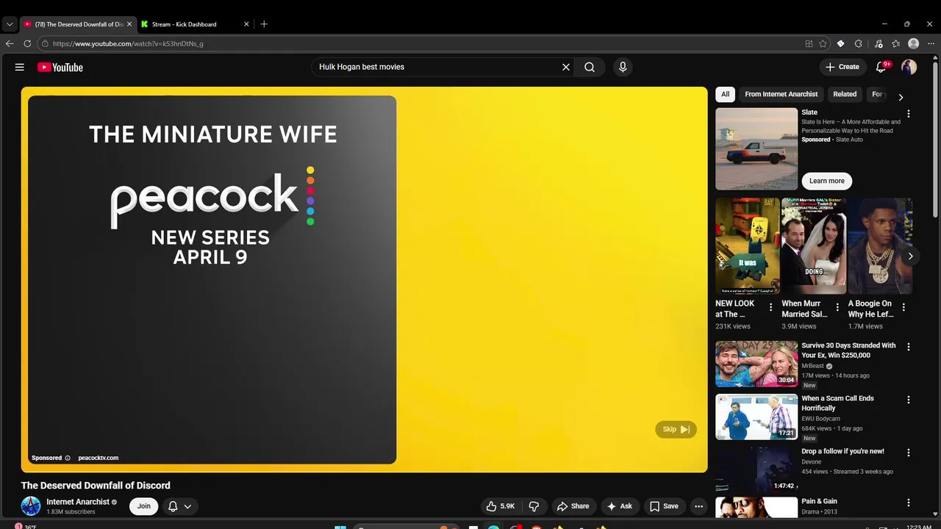Show more filter chips with right arrow
The image size is (941, 529).
click(x=901, y=97)
